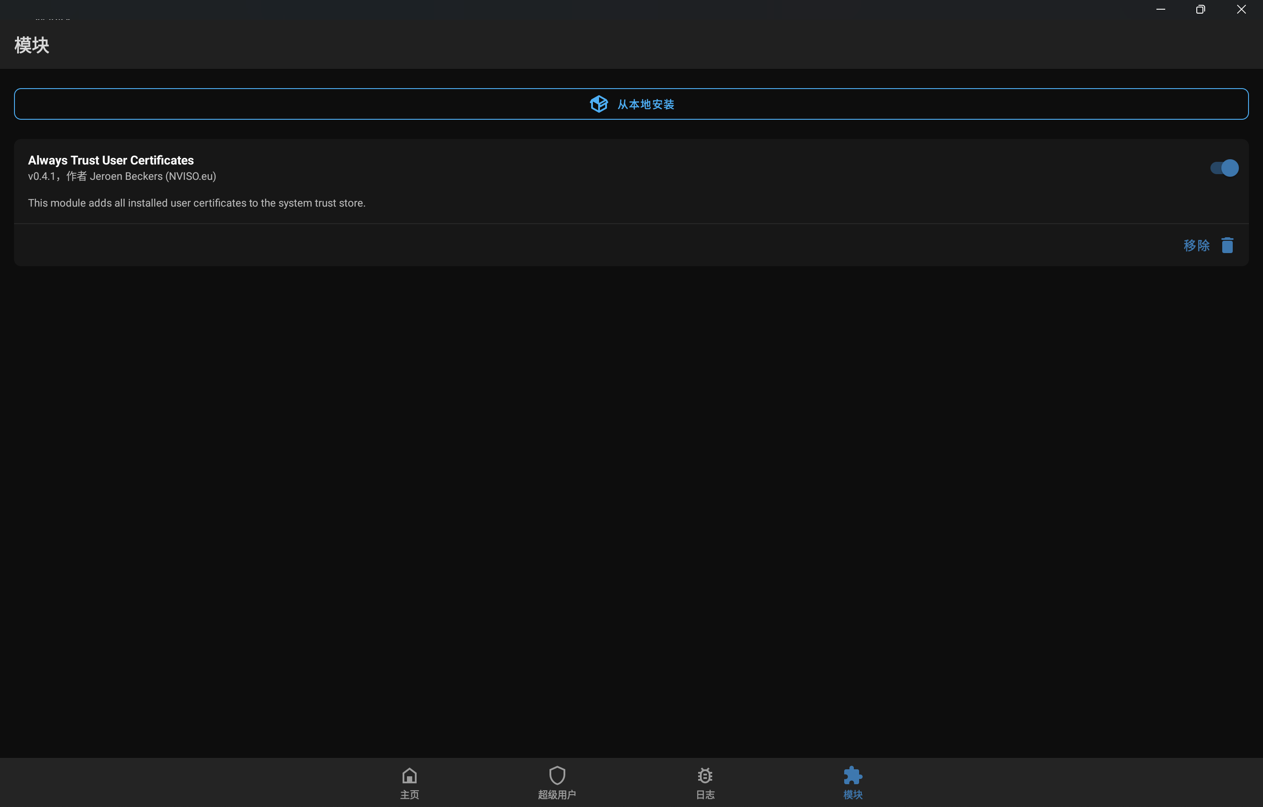Disable the Always Trust User Certificates module switch
The width and height of the screenshot is (1263, 807).
(1224, 168)
